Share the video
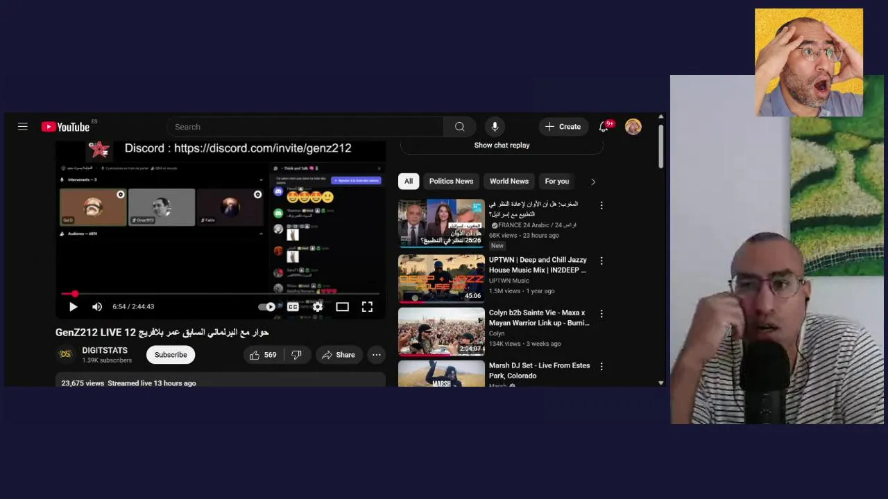 339,355
